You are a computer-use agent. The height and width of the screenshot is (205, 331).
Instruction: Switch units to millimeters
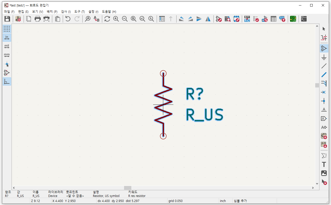click(x=7, y=55)
